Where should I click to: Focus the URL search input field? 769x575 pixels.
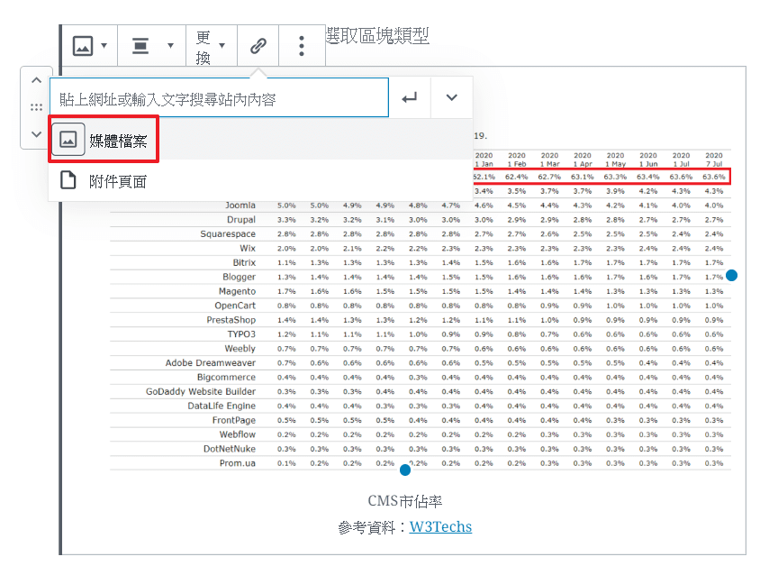coord(219,97)
